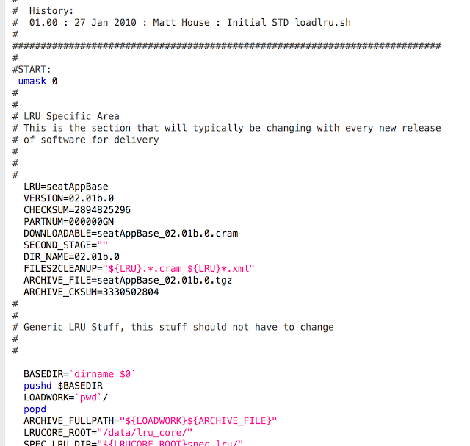This screenshot has width=470, height=446.
Task: Click the DOWNLOADABLE cram filename line
Action: pyautogui.click(x=131, y=234)
